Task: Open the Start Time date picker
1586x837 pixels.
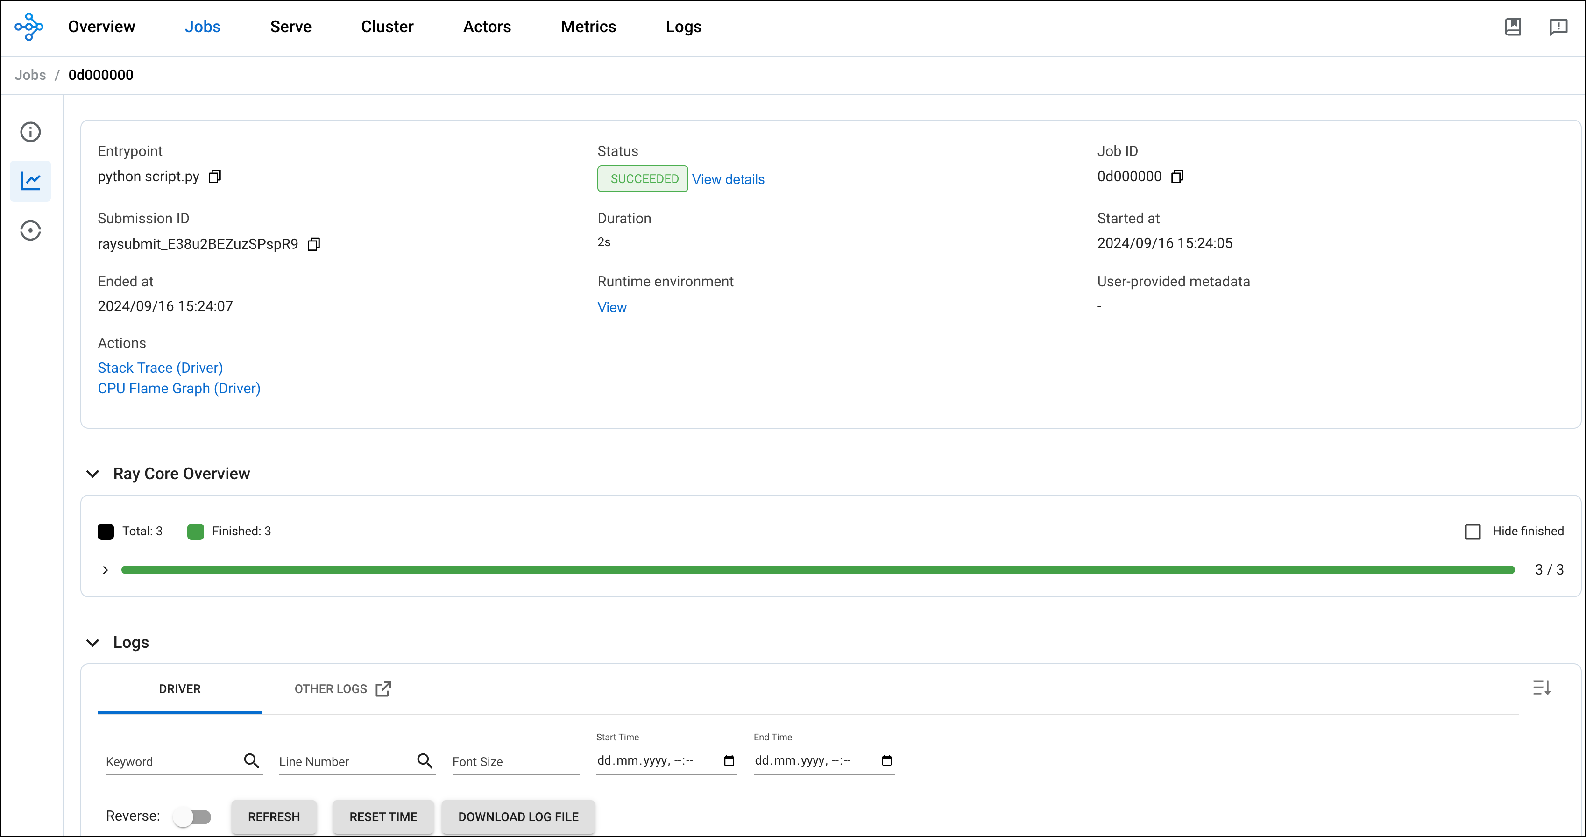Action: point(730,760)
